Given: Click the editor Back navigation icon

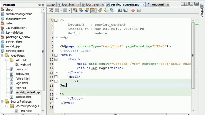Looking at the screenshot, I should 57,11.
